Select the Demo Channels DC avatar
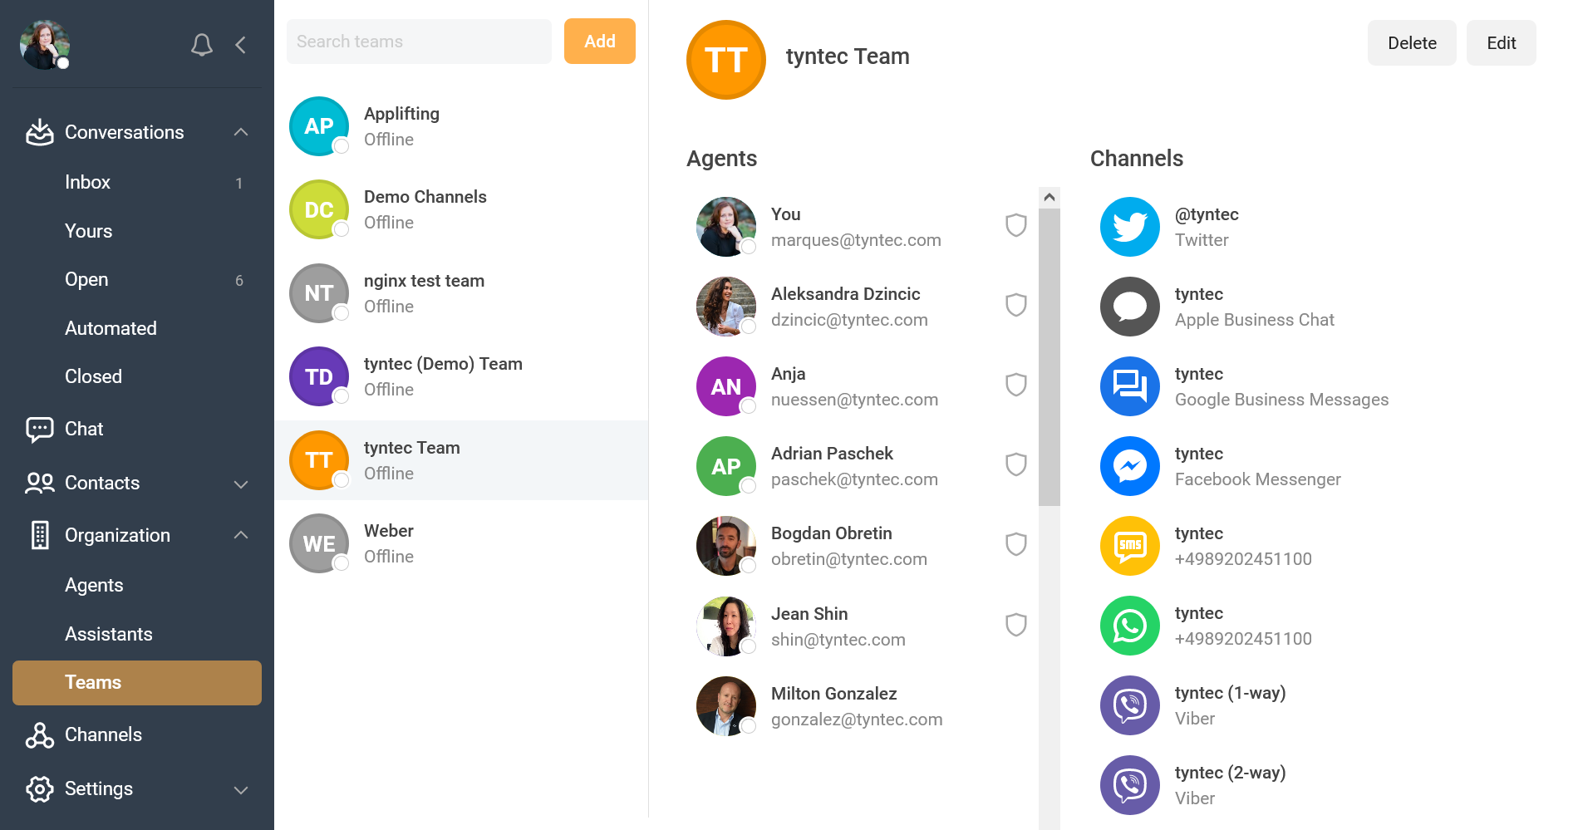 319,209
